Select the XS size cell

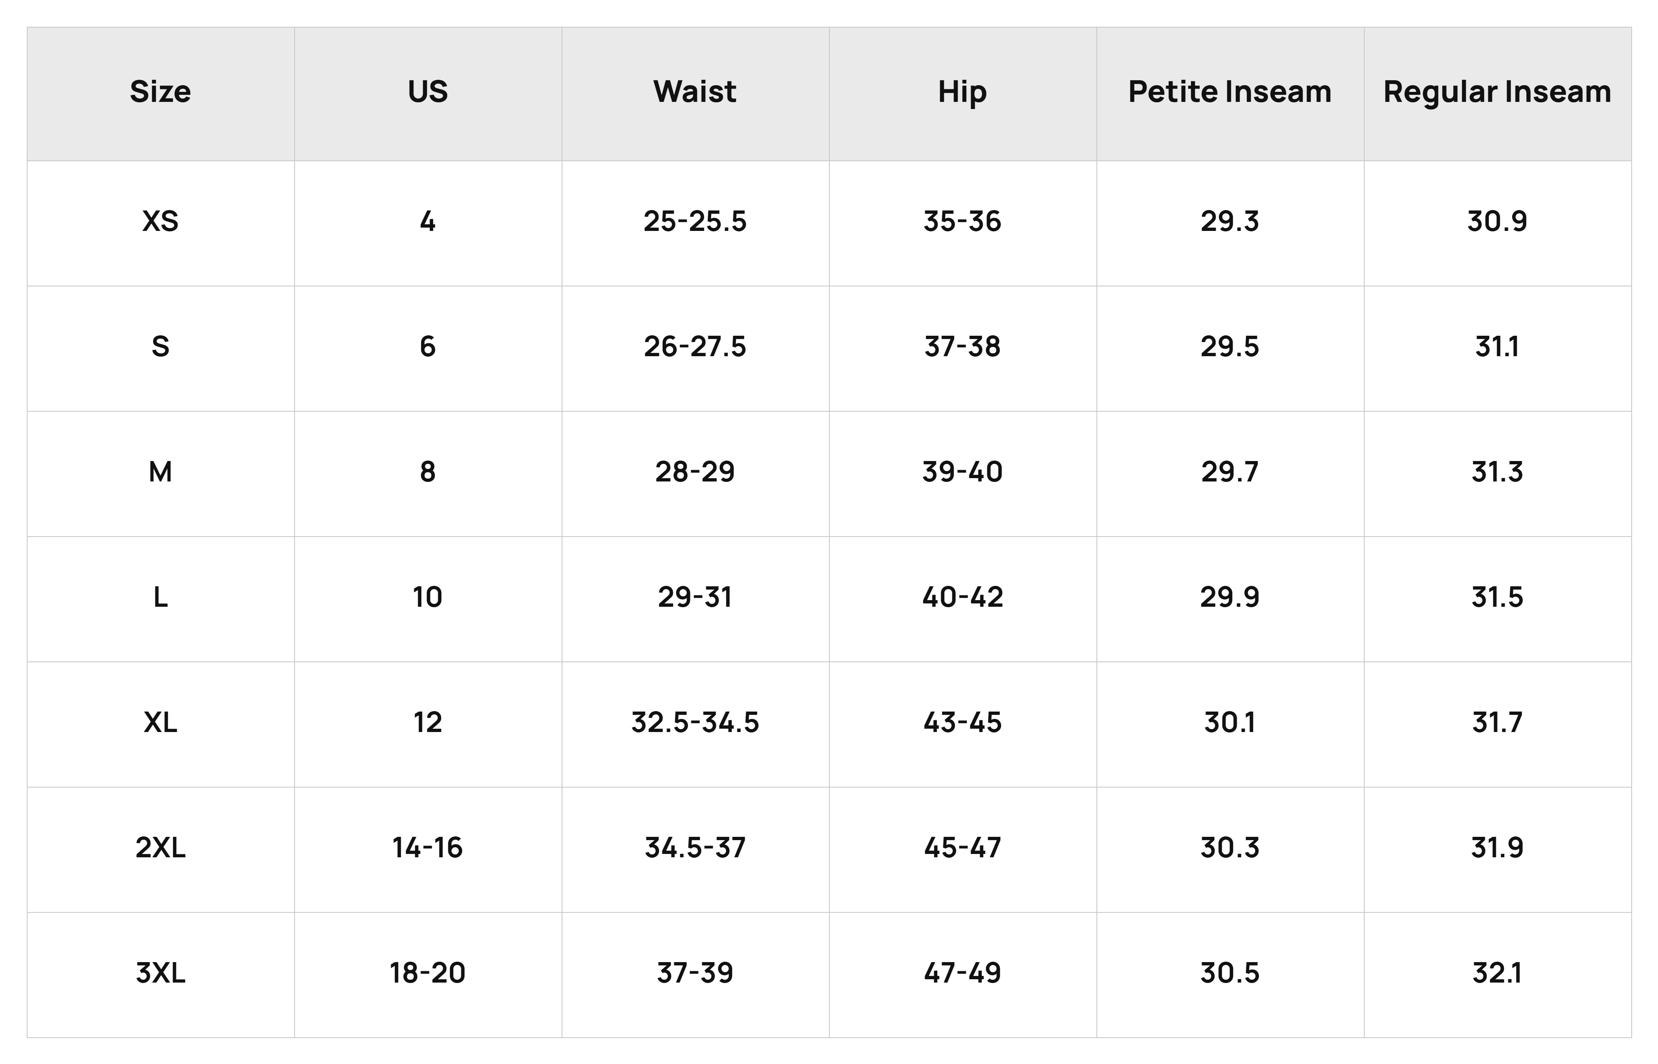[160, 221]
